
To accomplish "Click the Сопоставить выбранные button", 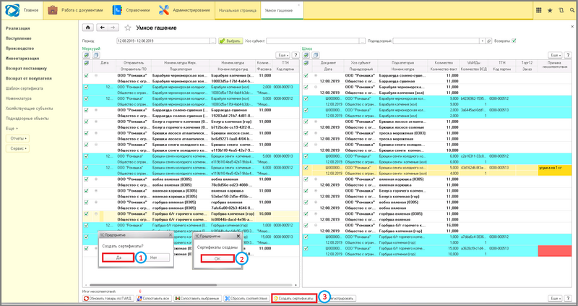I will pos(197,298).
